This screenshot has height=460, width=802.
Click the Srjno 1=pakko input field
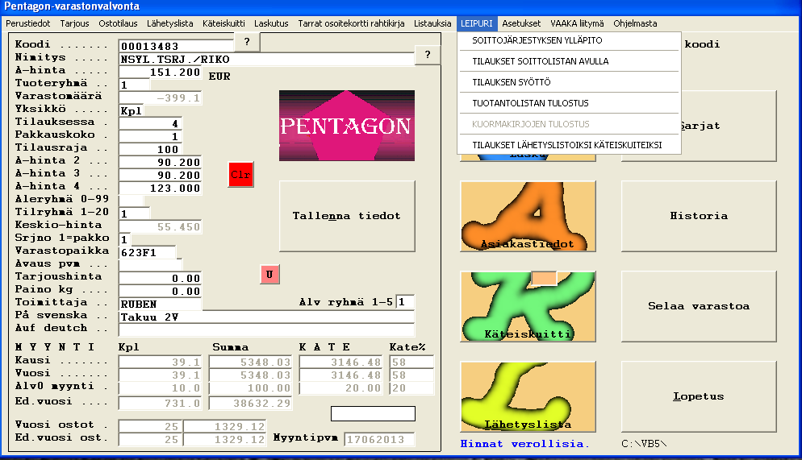(x=125, y=239)
